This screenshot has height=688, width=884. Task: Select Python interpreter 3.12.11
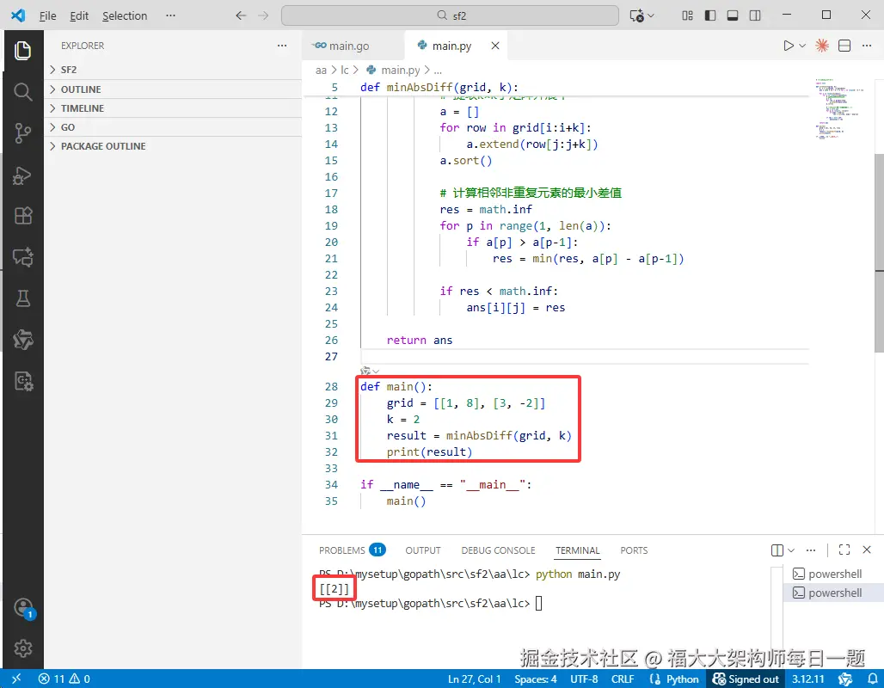point(807,679)
